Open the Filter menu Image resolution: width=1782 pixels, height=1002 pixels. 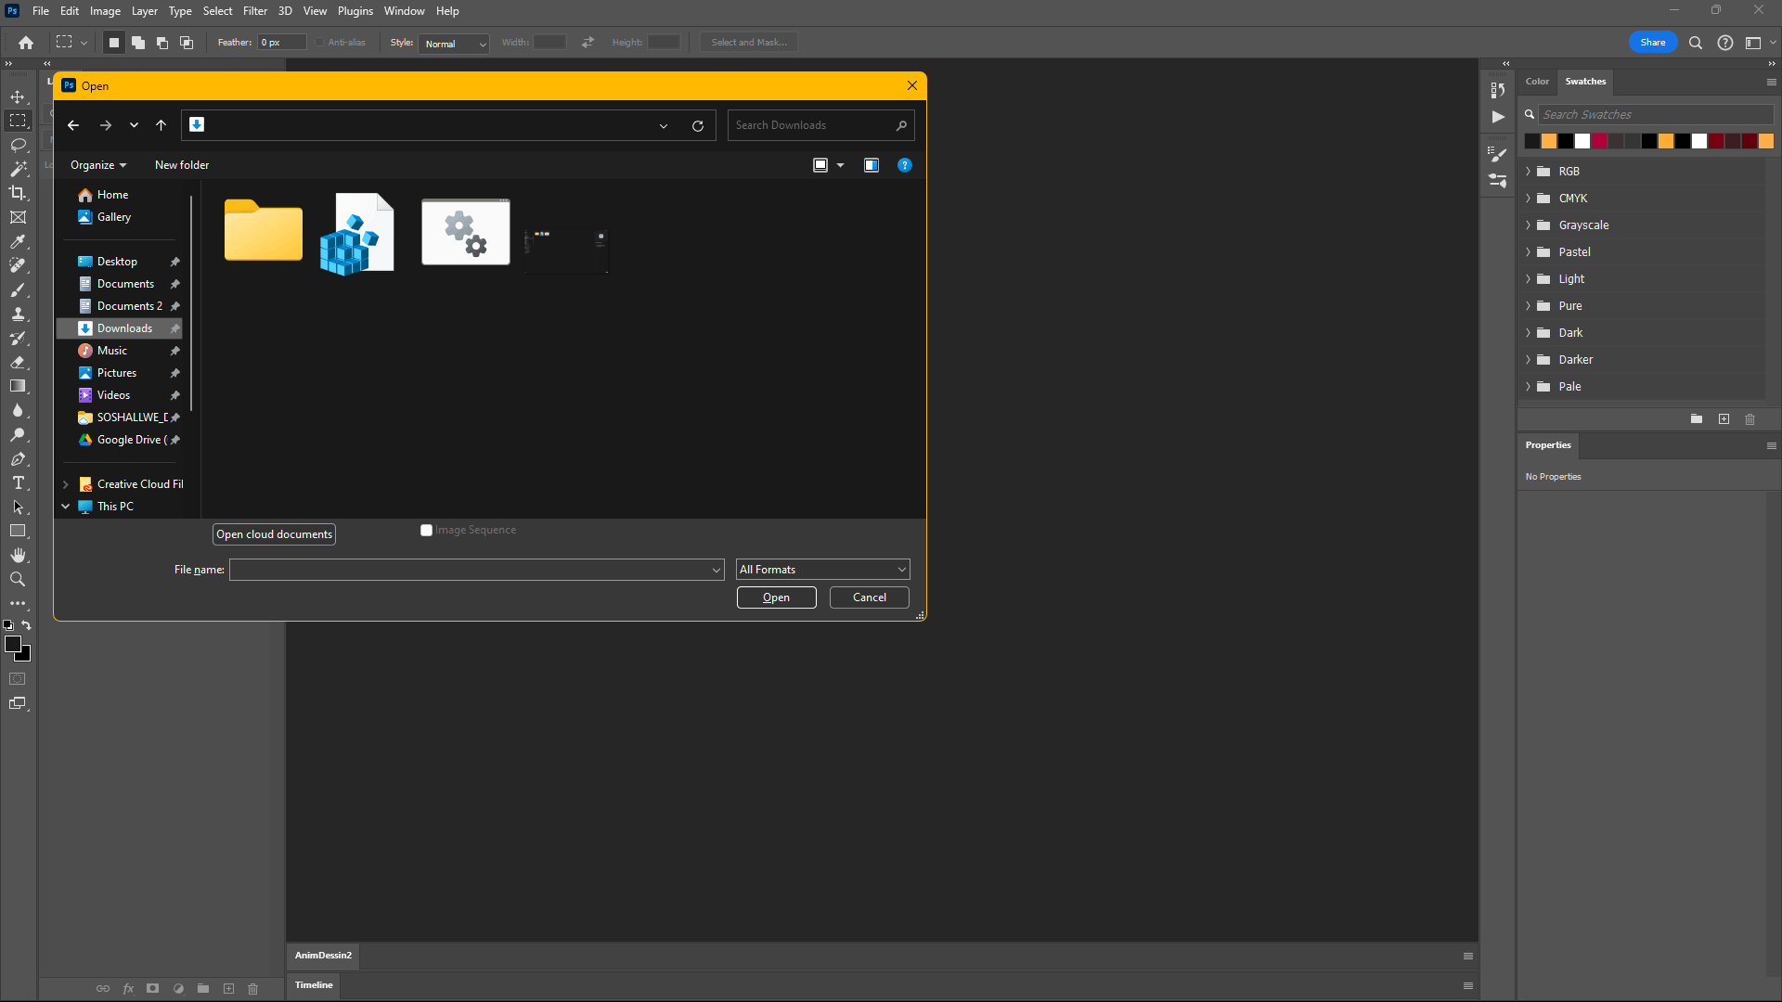click(x=254, y=11)
